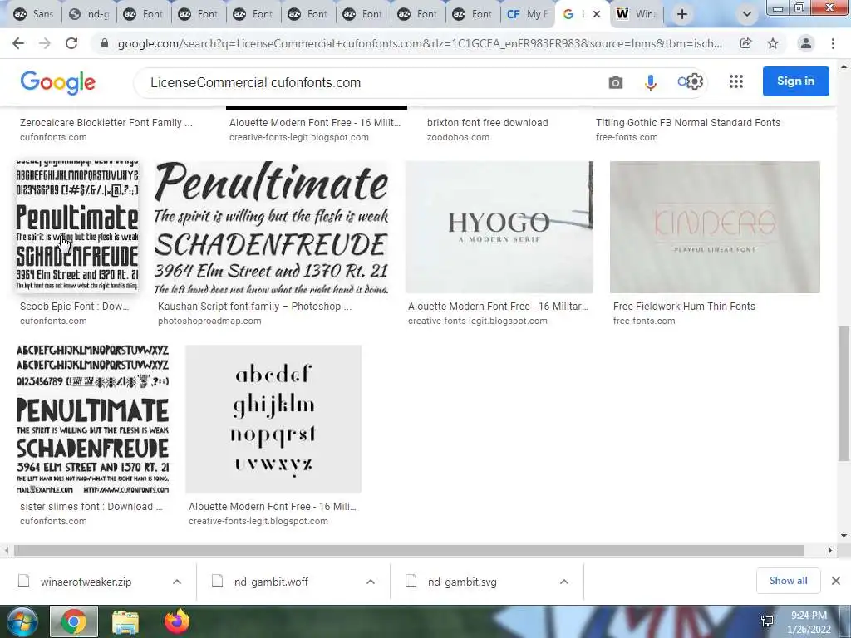Image resolution: width=851 pixels, height=638 pixels.
Task: Switch to the Font tab left of CF tab
Action: pyautogui.click(x=473, y=14)
